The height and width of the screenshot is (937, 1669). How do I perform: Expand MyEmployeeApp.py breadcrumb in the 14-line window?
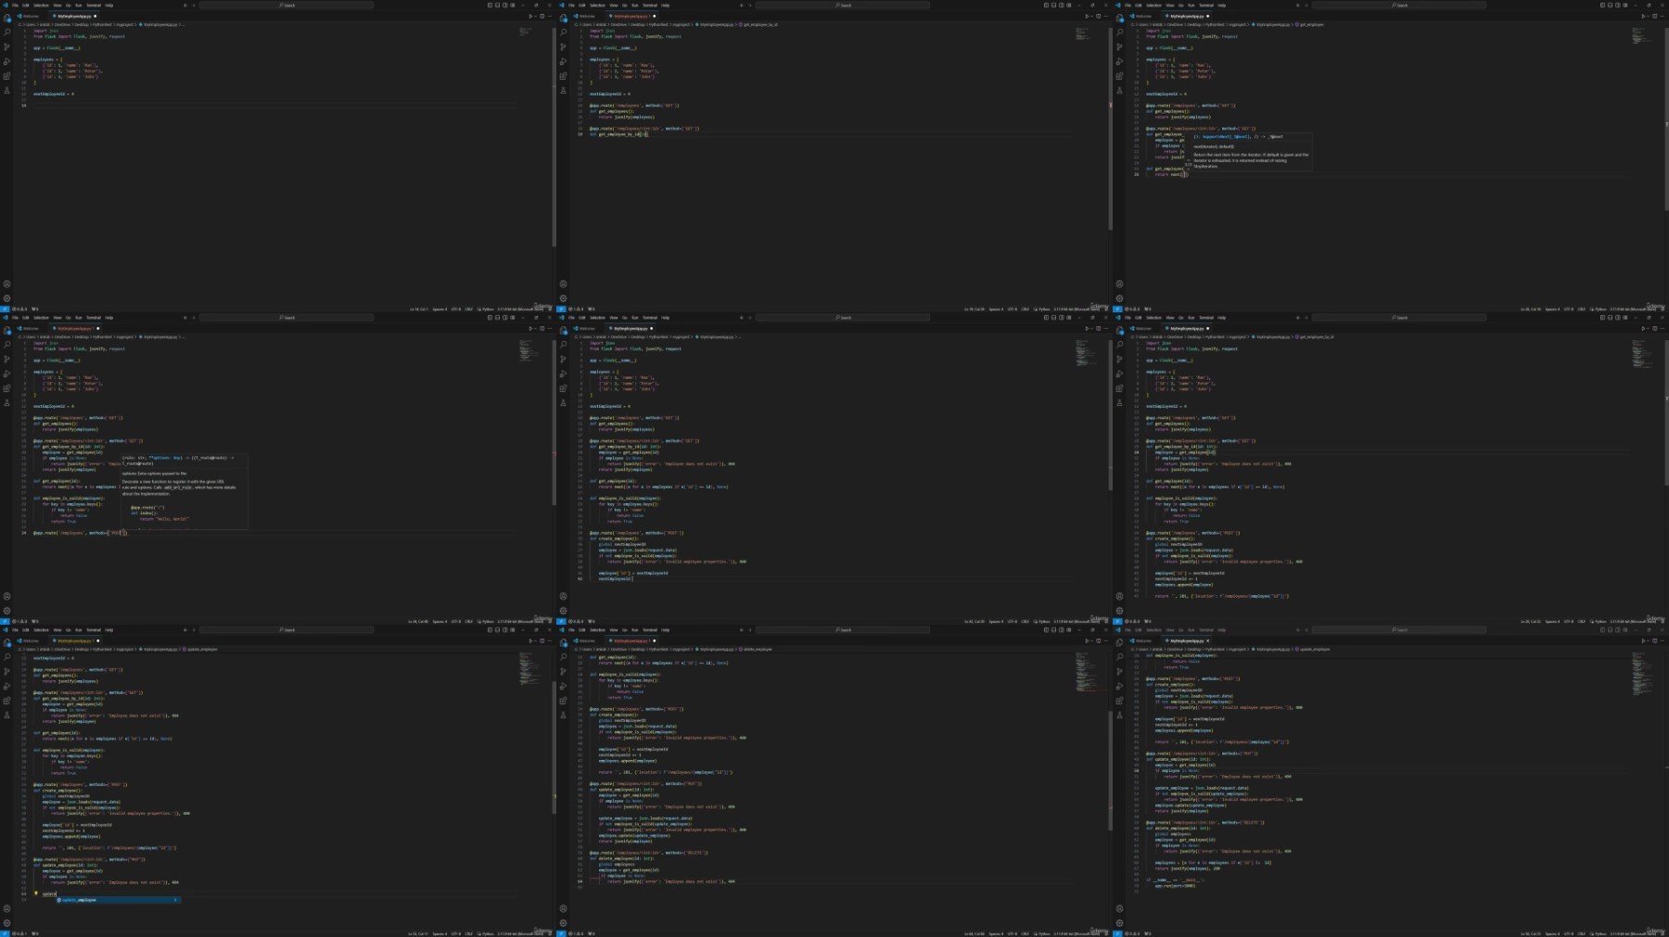point(157,25)
